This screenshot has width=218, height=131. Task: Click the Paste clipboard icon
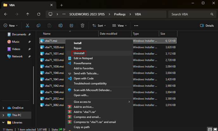point(49,25)
